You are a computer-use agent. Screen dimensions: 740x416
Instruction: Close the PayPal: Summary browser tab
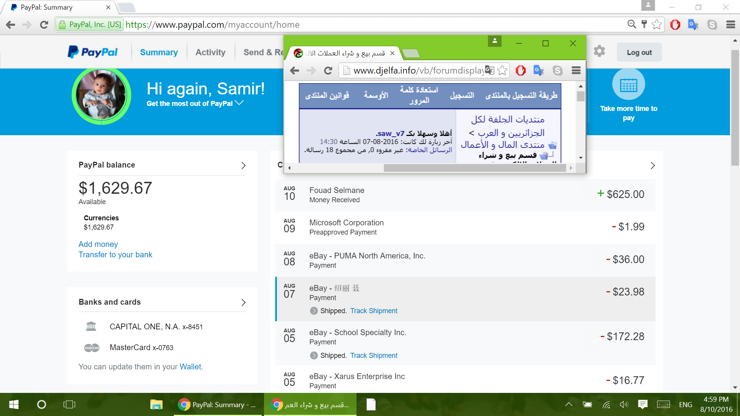pyautogui.click(x=108, y=7)
